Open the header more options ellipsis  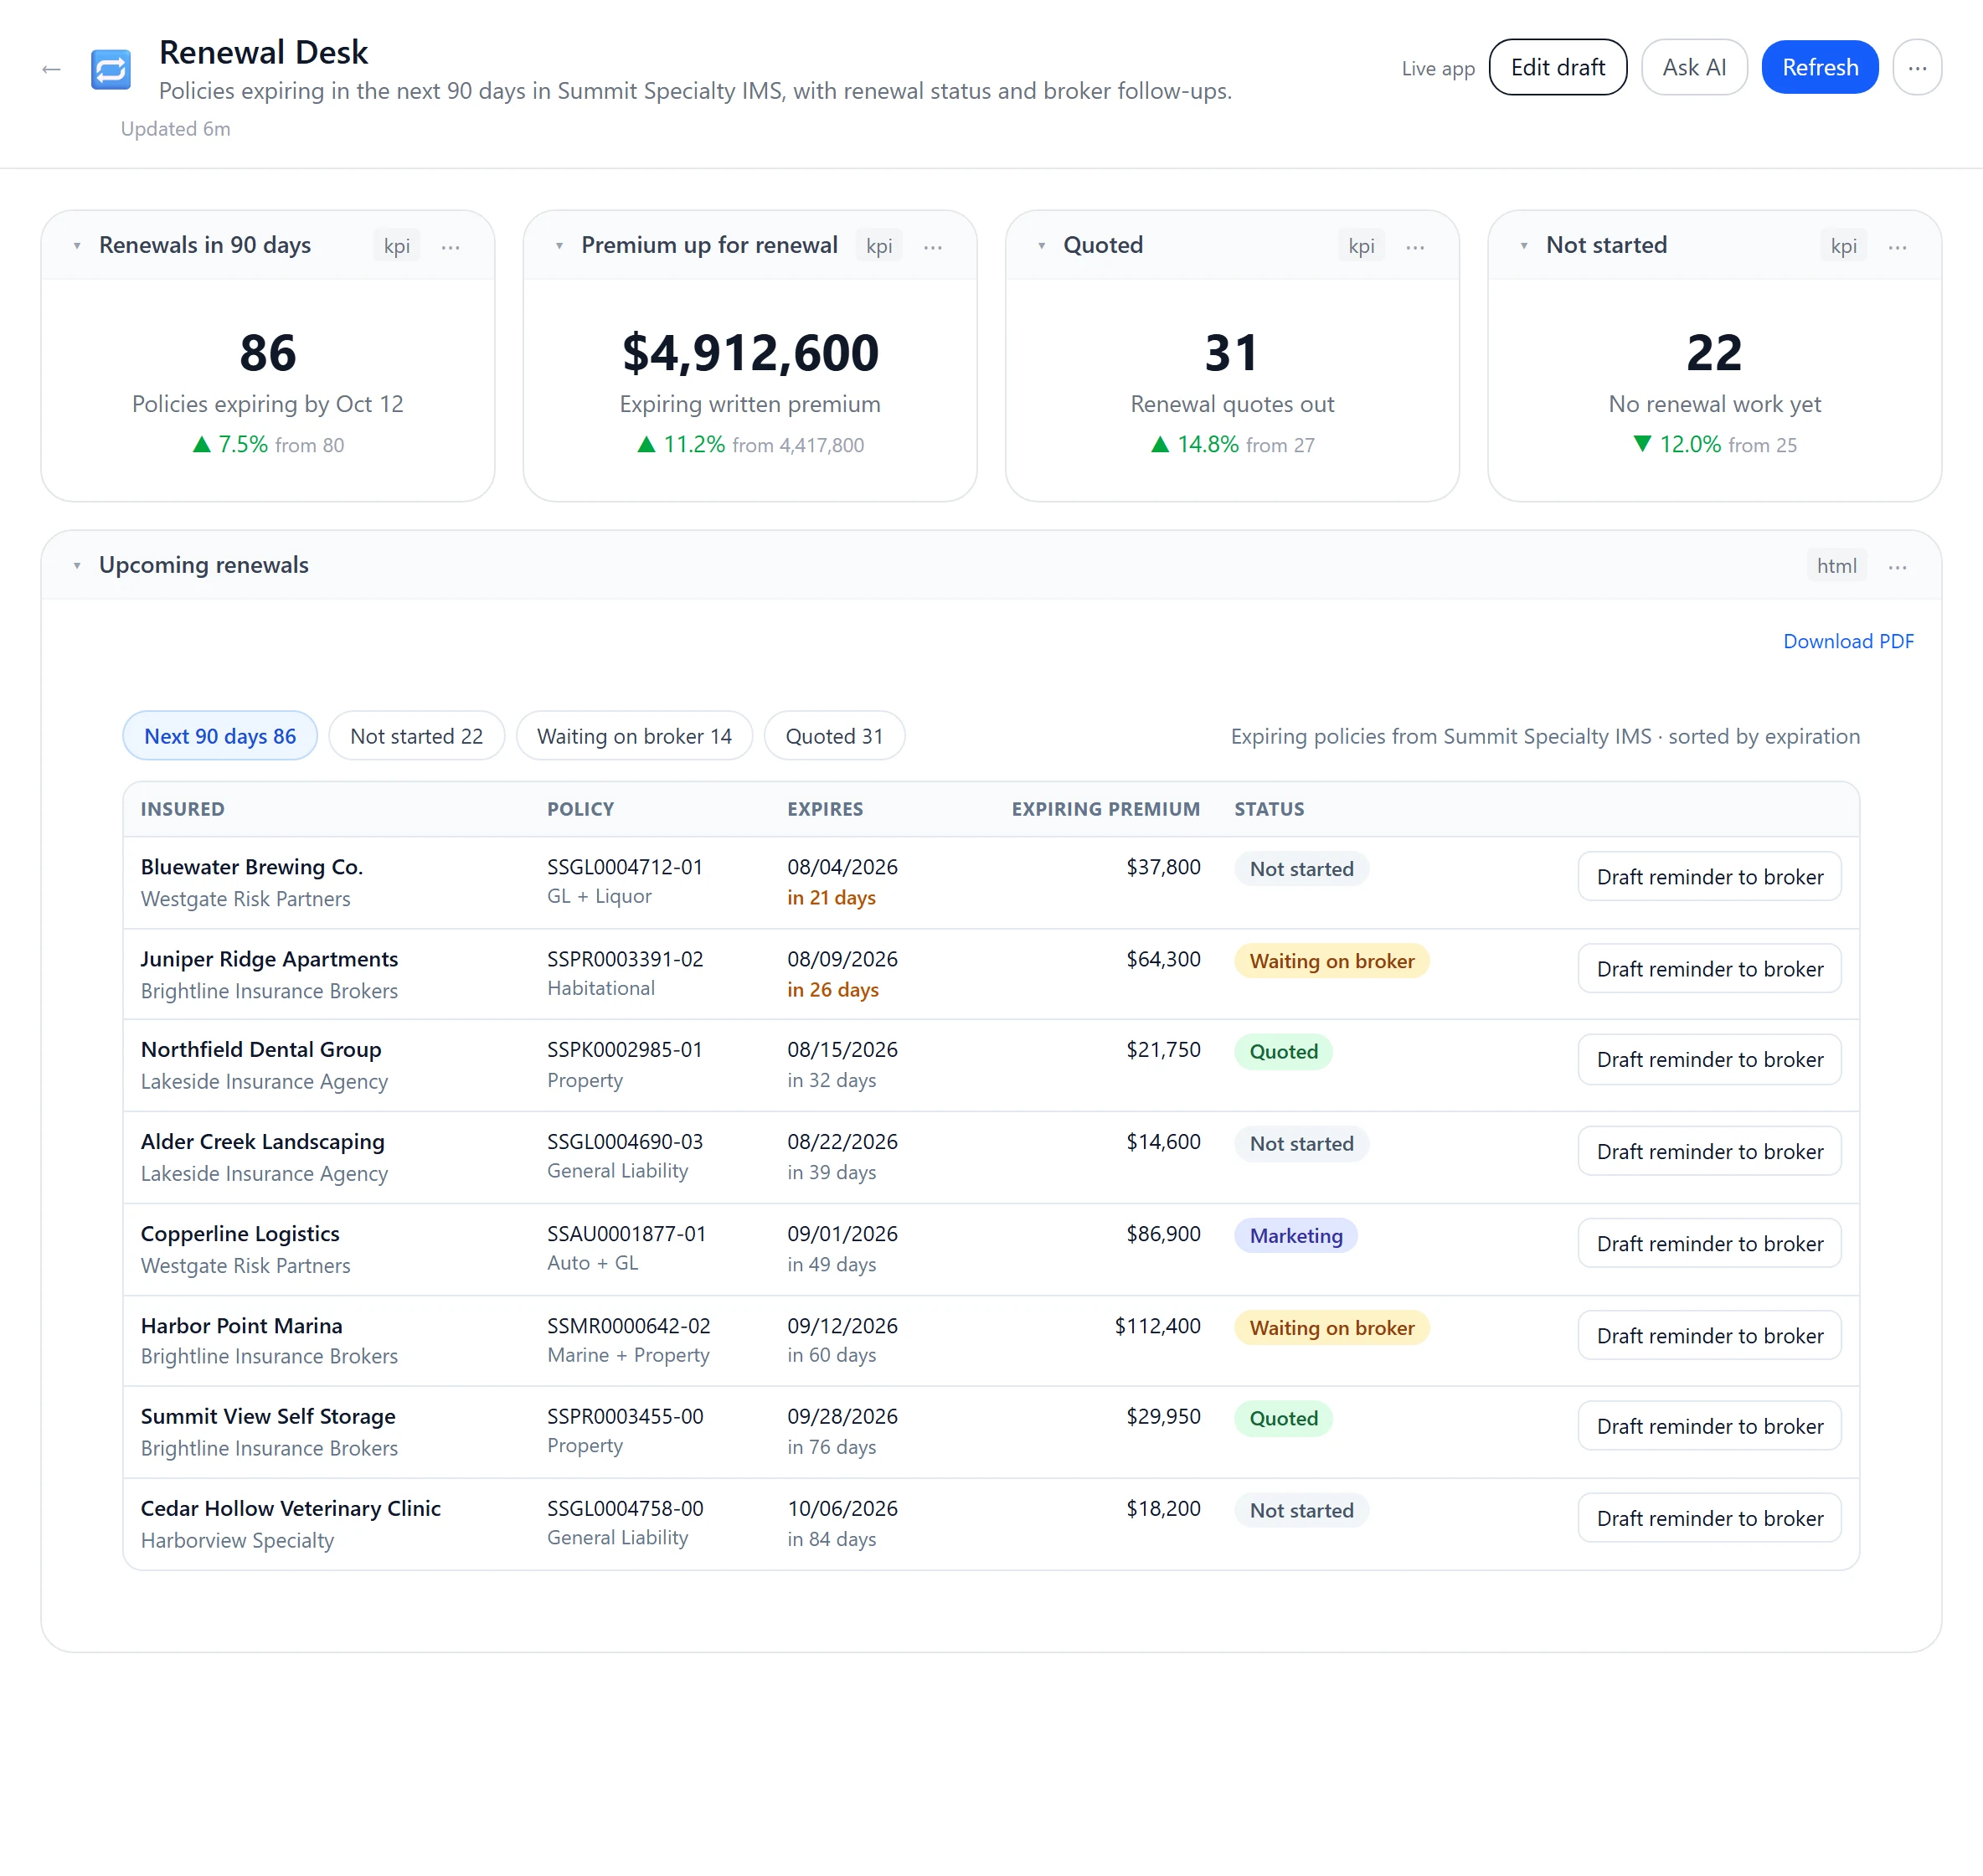point(1916,67)
